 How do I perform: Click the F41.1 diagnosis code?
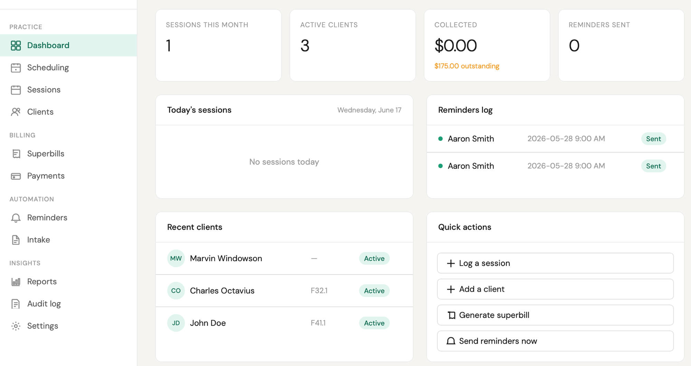pos(318,323)
